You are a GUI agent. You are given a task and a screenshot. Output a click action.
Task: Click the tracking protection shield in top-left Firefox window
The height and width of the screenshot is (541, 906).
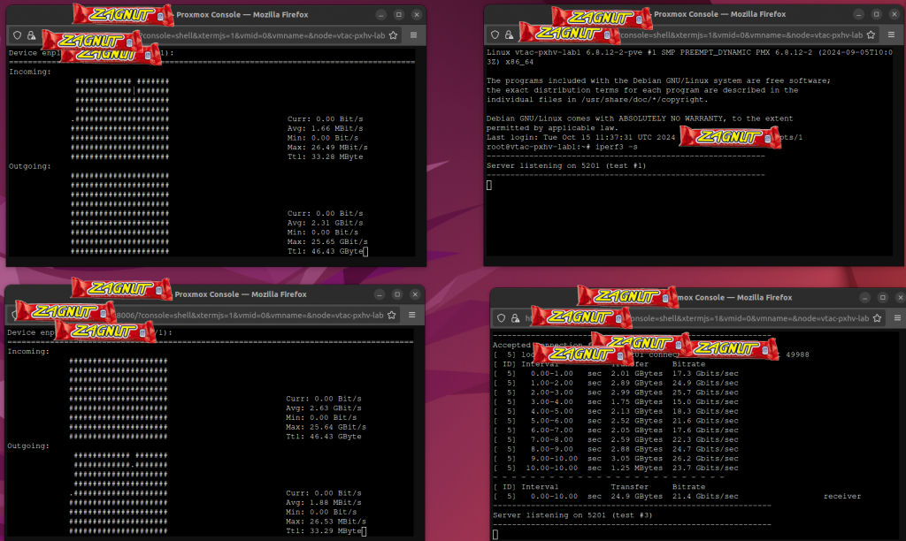18,35
